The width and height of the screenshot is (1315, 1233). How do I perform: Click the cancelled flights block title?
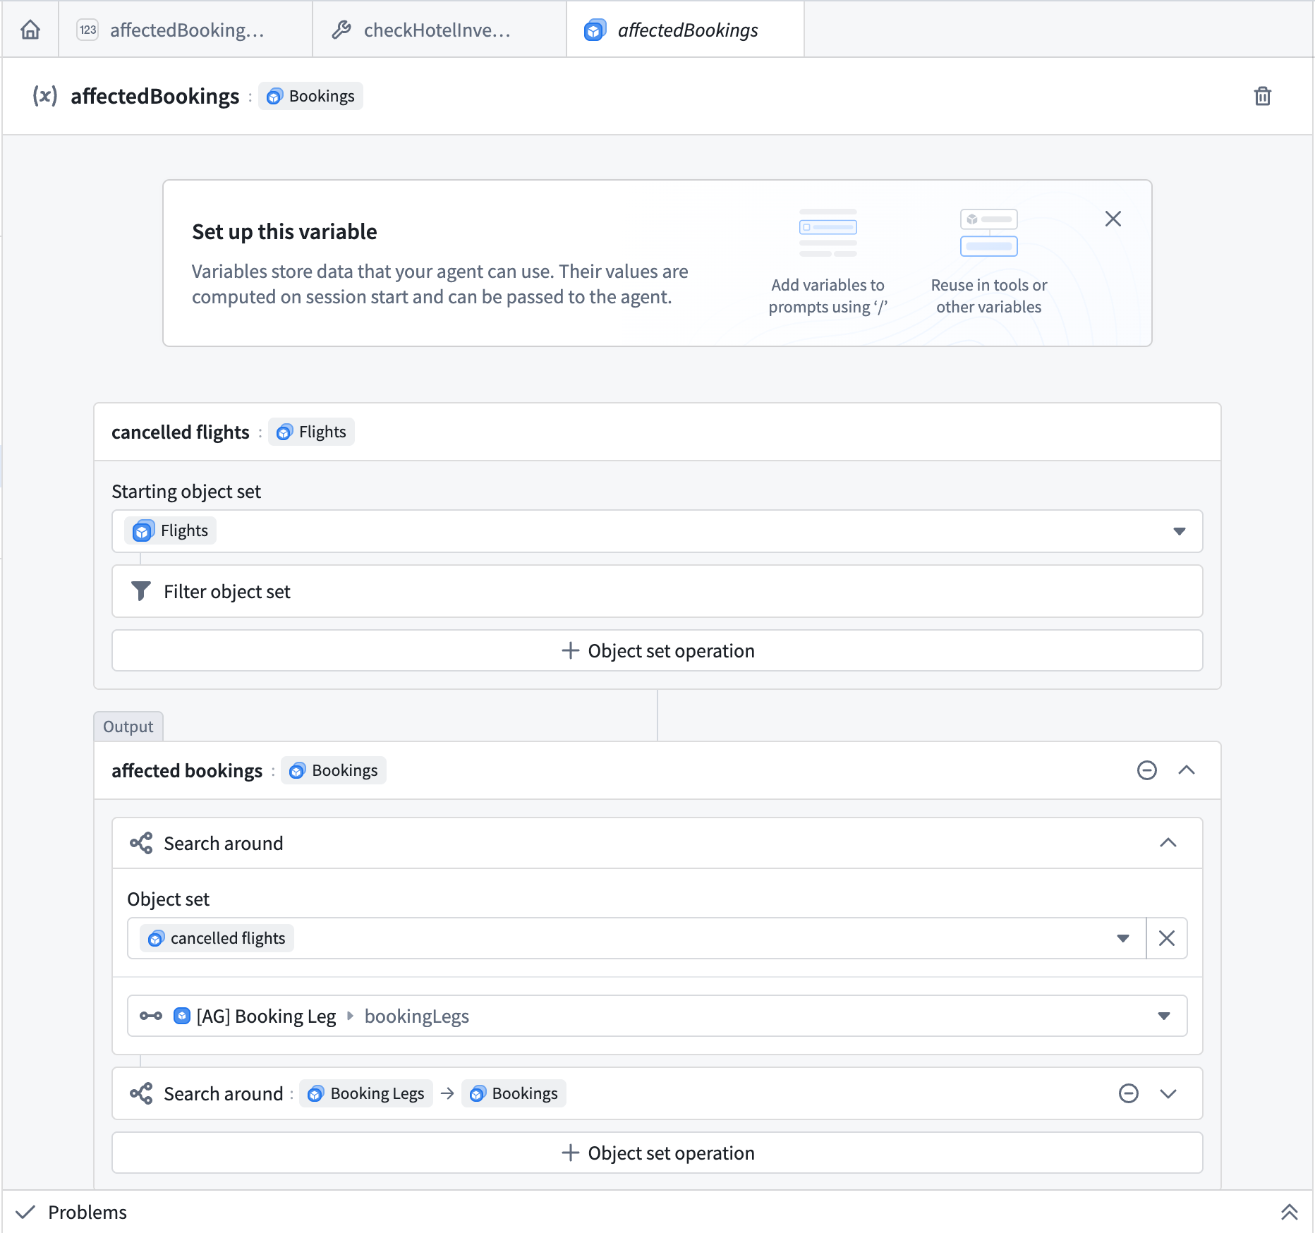click(181, 432)
